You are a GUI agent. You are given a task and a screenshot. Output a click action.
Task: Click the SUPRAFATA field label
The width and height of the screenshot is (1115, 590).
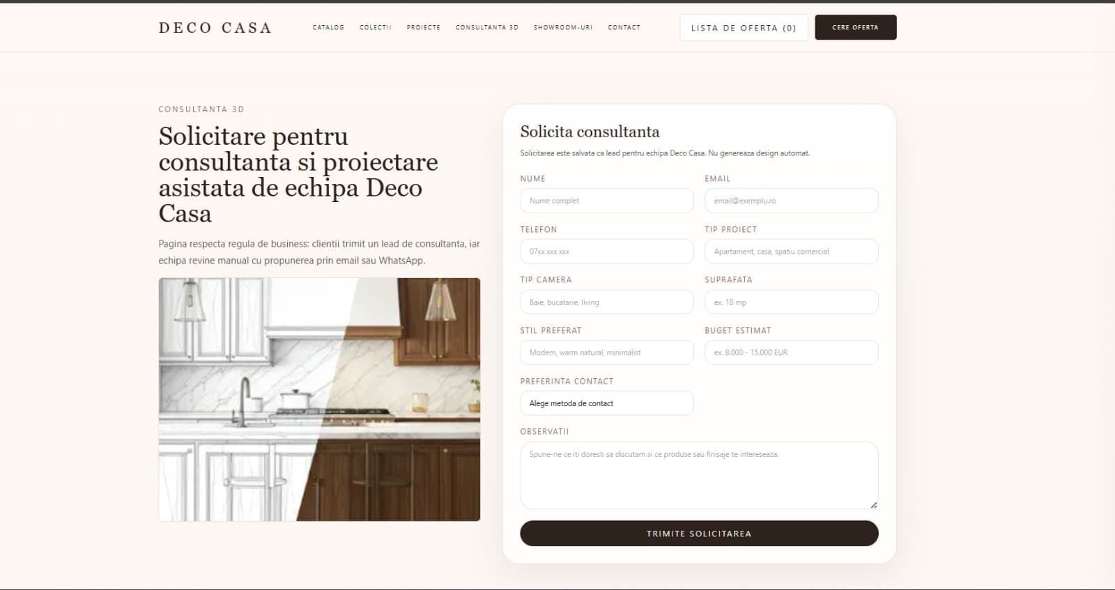728,280
